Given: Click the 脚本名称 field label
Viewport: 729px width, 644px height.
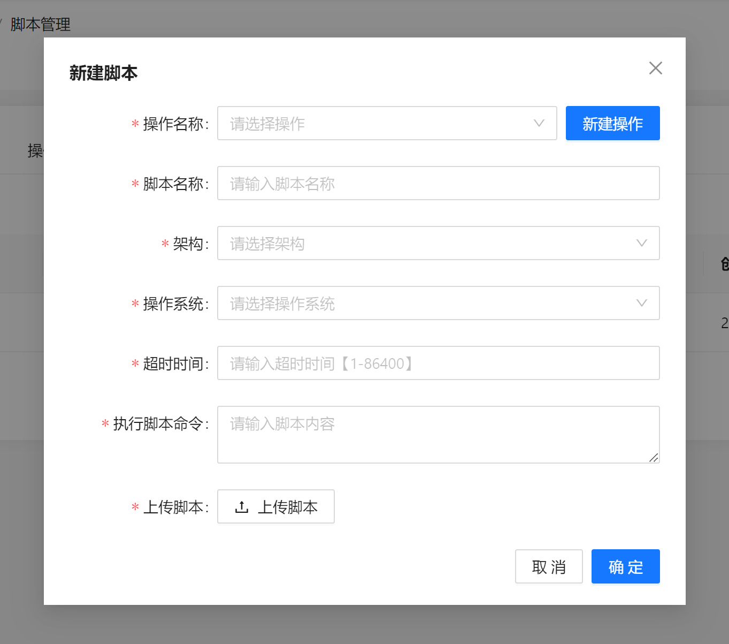Looking at the screenshot, I should coord(173,184).
